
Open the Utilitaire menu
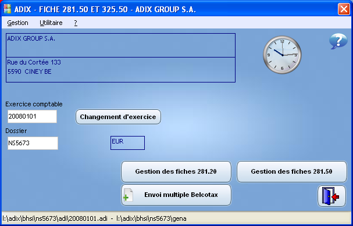coord(51,23)
